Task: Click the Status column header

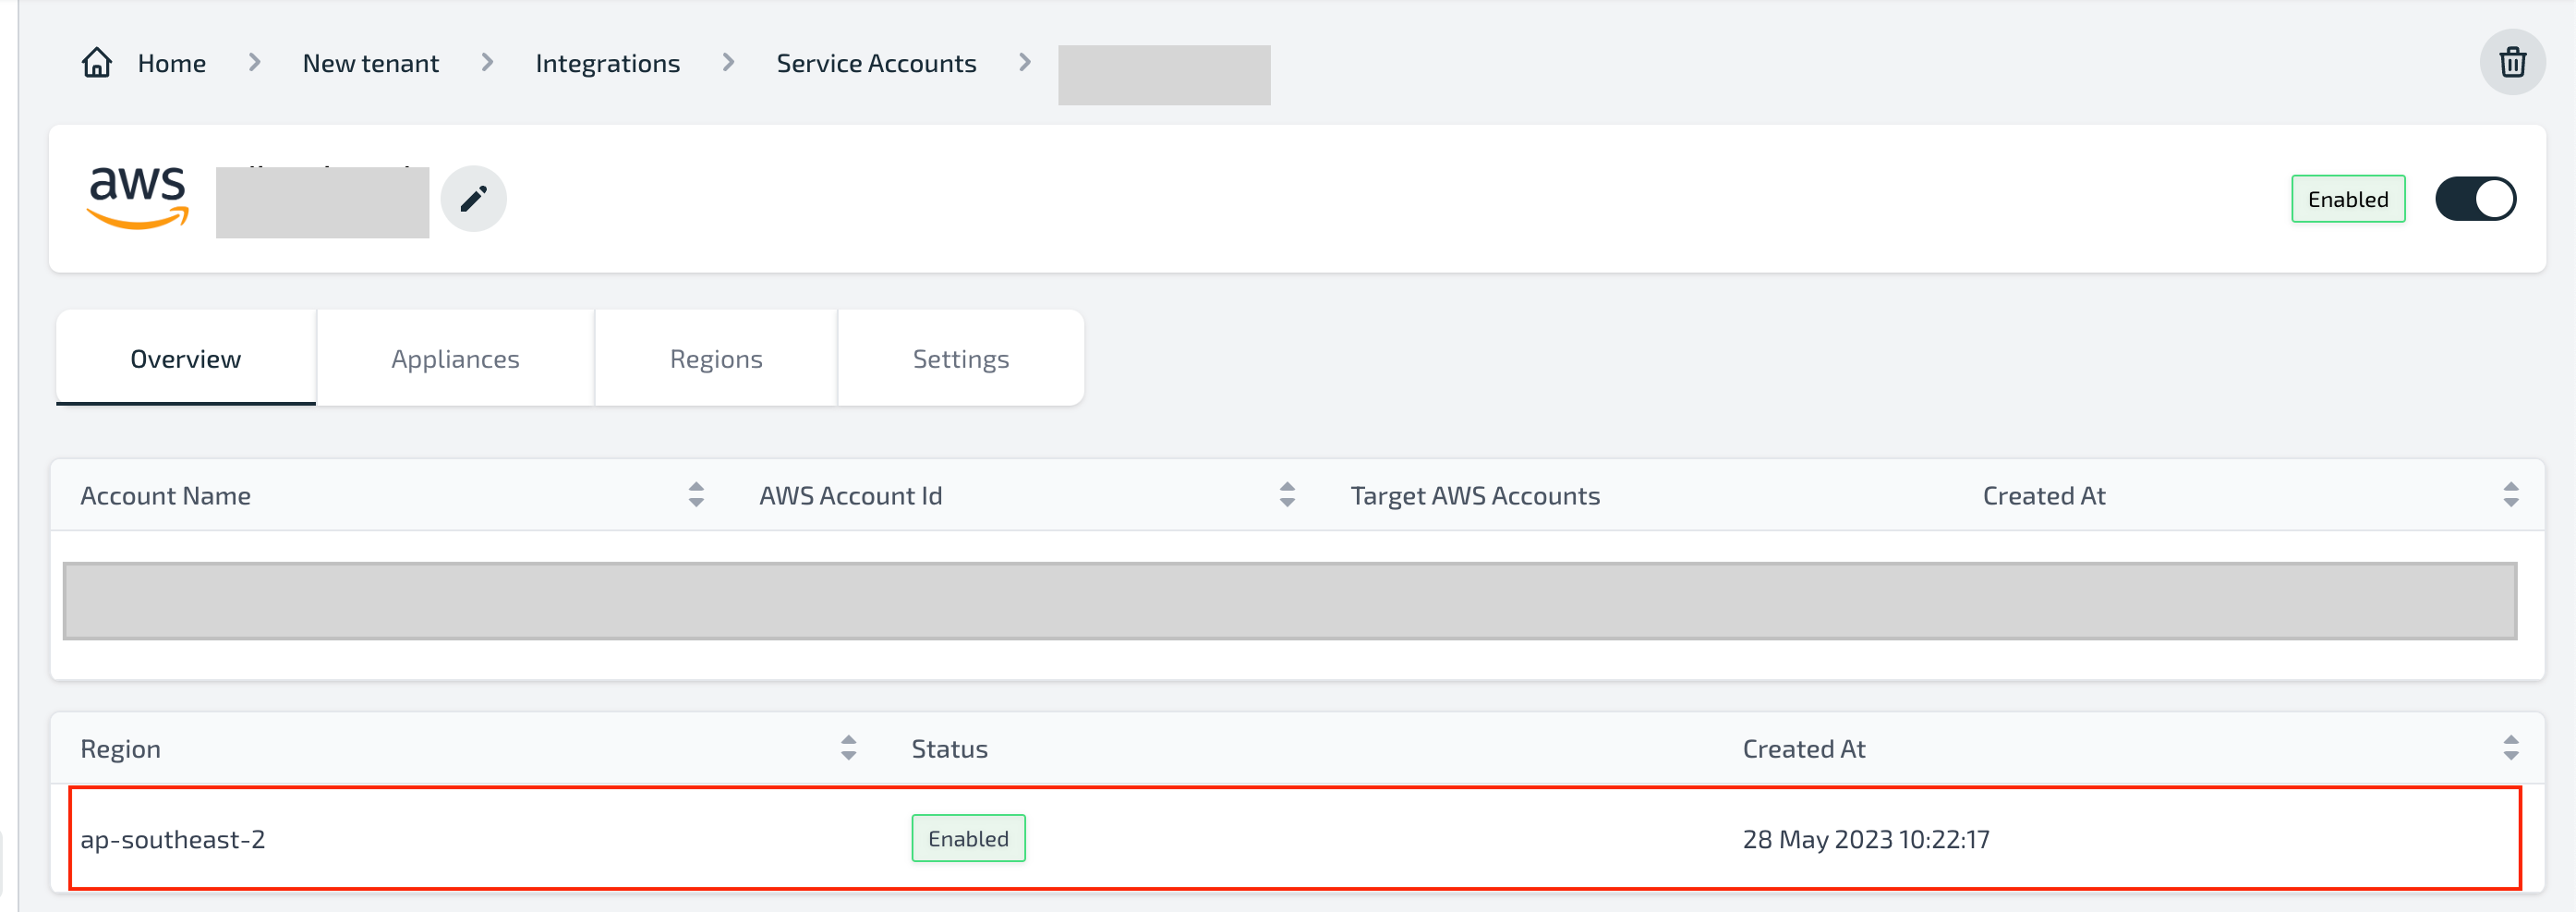Action: tap(949, 749)
